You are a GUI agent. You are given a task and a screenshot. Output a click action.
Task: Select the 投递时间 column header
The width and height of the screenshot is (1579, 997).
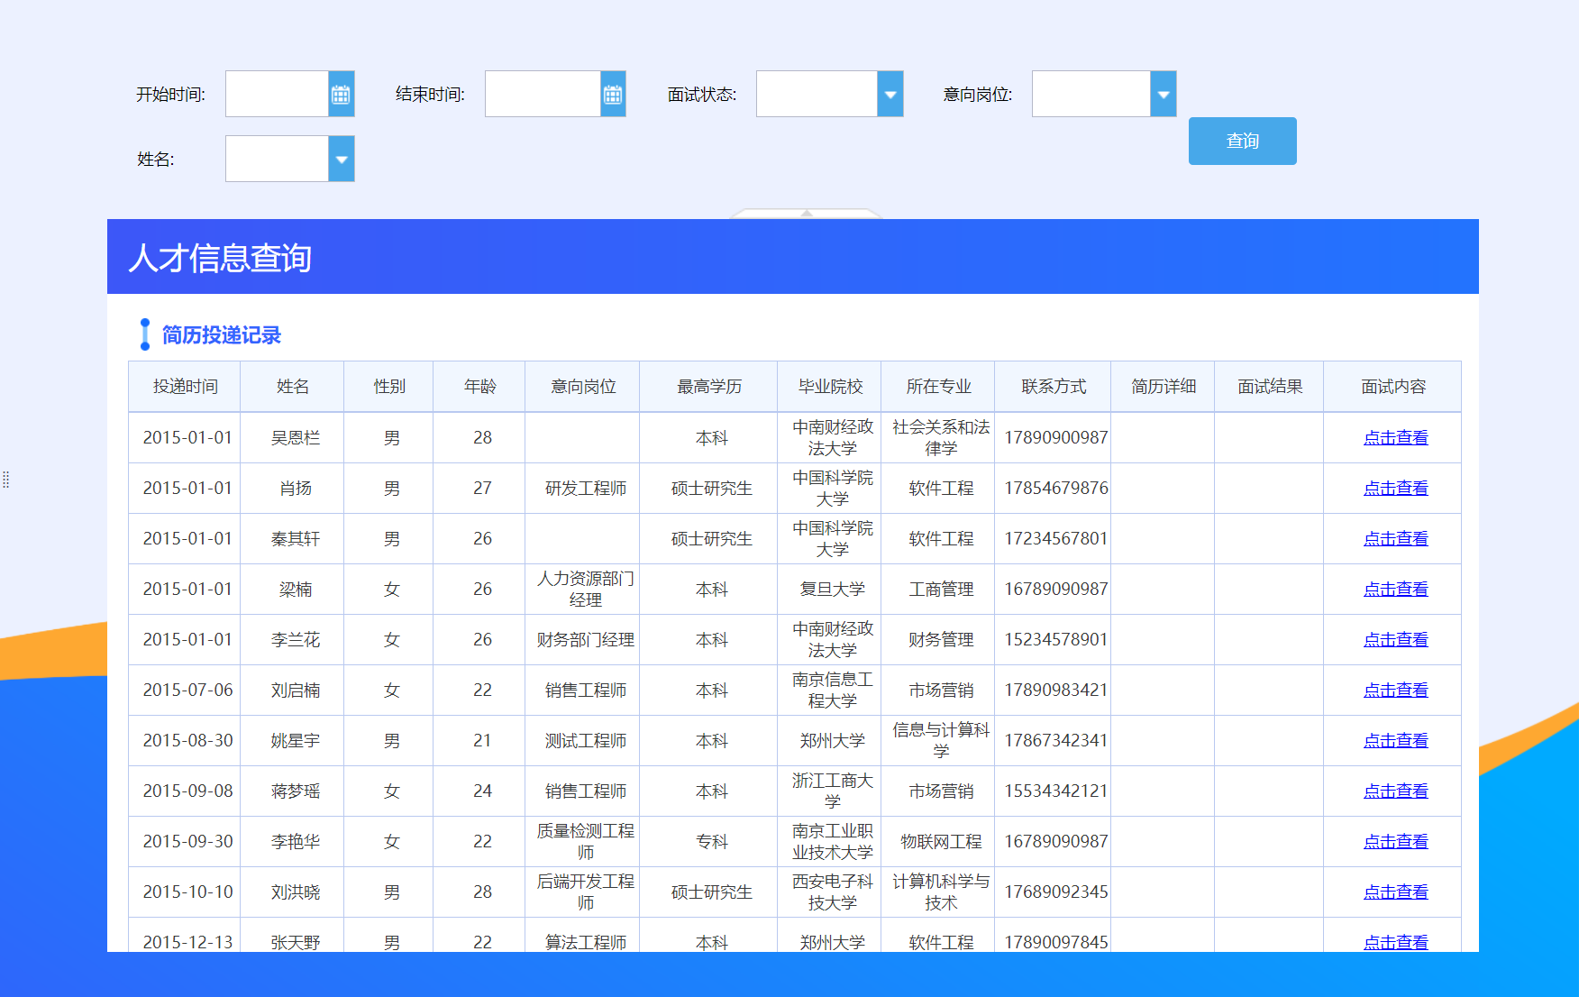184,386
